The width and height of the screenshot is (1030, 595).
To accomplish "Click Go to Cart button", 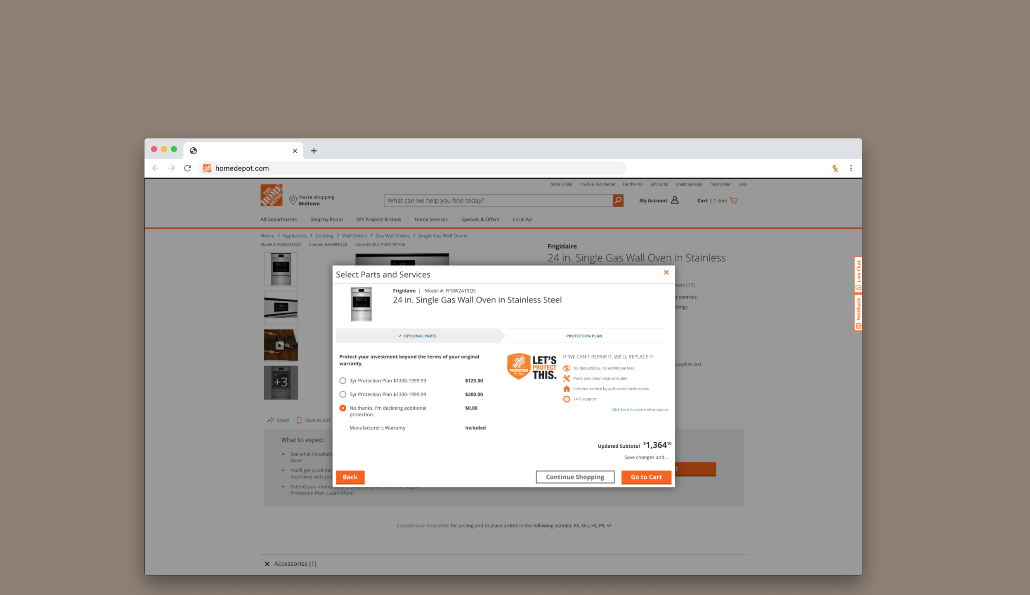I will click(x=646, y=477).
